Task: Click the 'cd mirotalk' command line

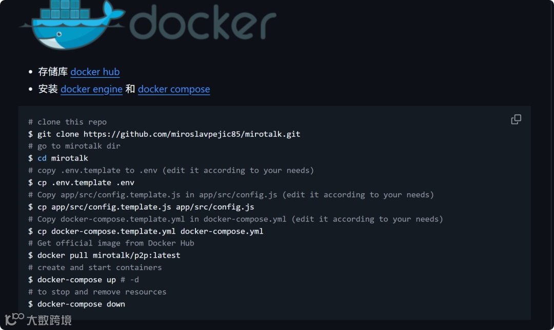Action: pyautogui.click(x=58, y=158)
